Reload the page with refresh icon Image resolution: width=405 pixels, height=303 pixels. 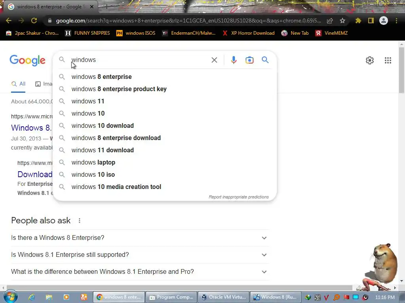[x=34, y=21]
